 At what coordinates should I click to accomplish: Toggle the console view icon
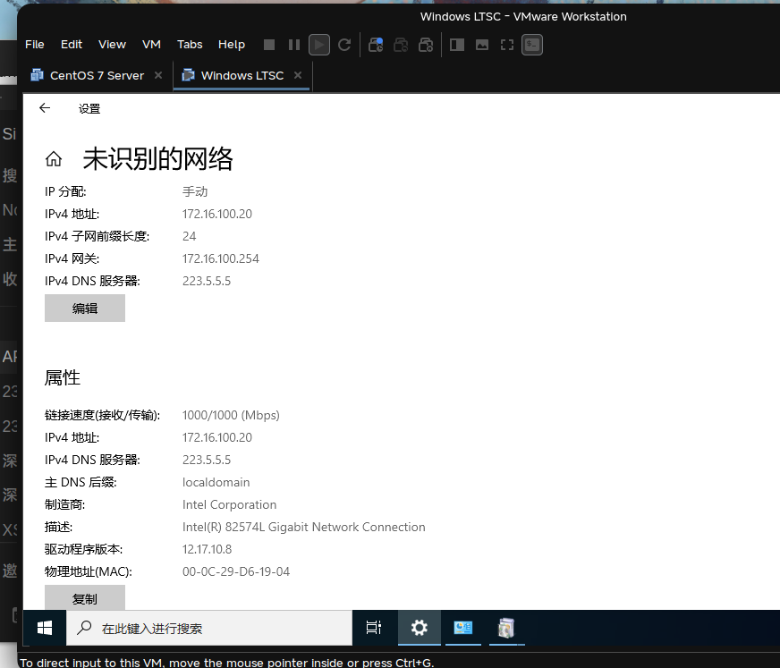[x=531, y=44]
